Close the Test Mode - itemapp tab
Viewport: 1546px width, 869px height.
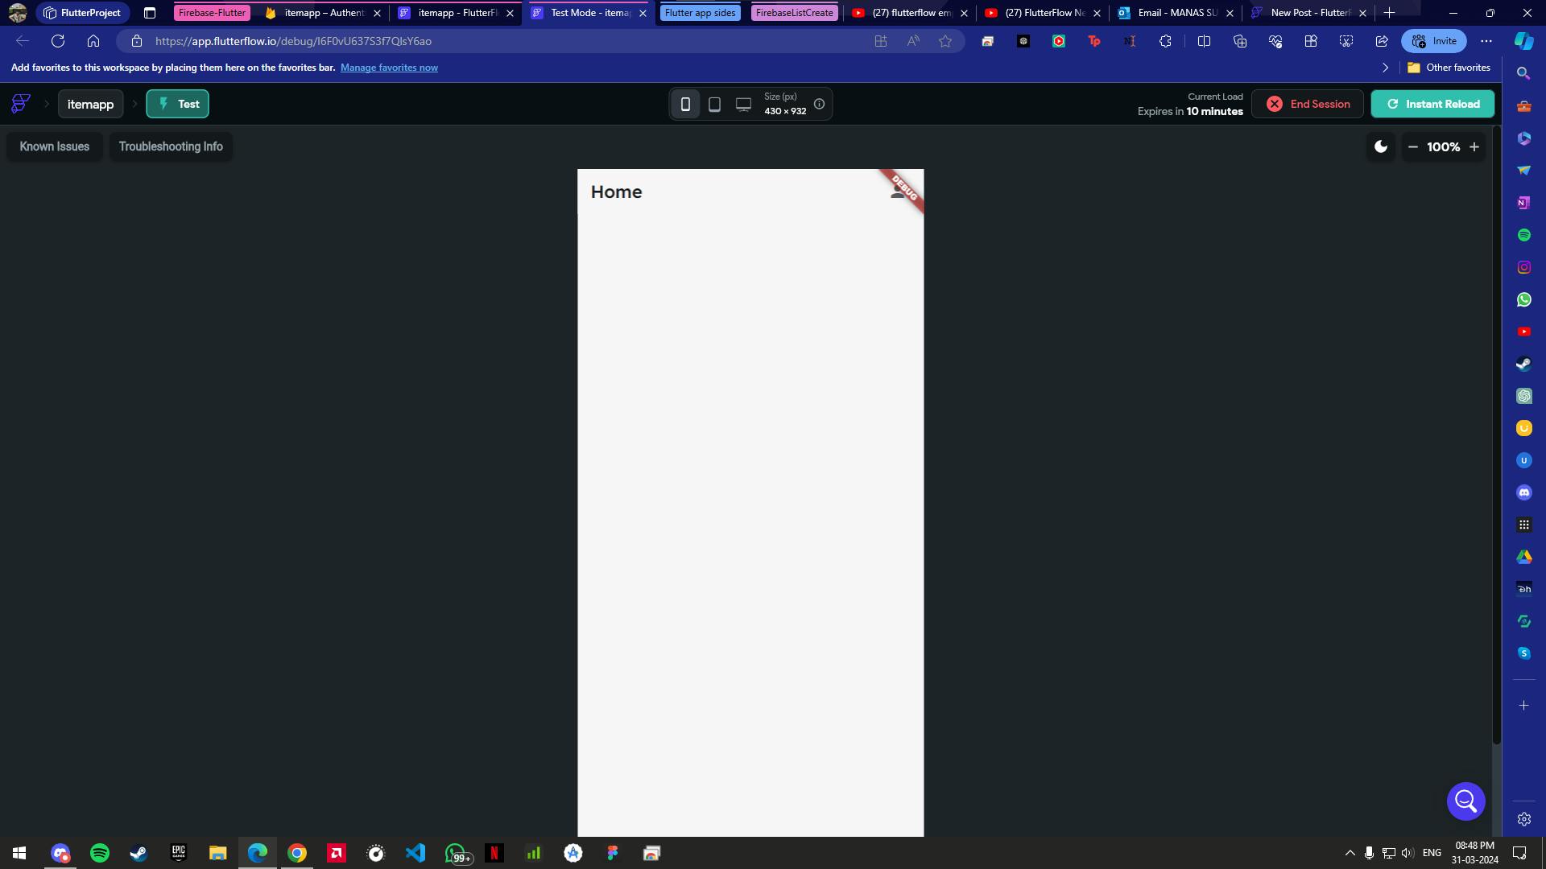pyautogui.click(x=643, y=13)
